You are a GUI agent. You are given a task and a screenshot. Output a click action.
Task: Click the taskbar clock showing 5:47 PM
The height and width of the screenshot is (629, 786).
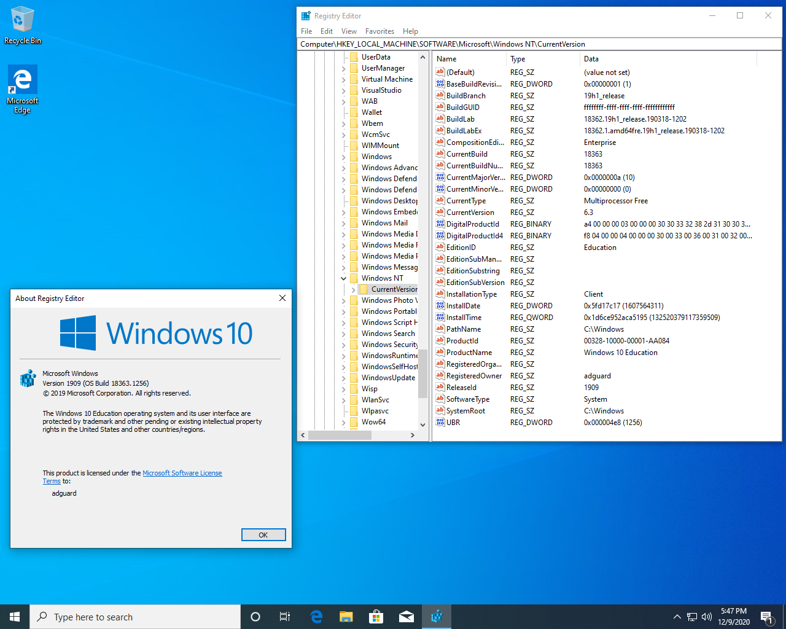click(x=734, y=617)
